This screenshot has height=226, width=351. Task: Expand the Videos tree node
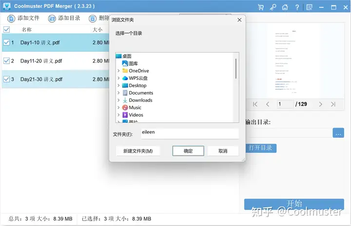coord(118,115)
